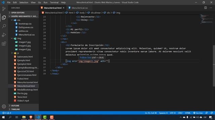Open the Search view icon

[4, 26]
